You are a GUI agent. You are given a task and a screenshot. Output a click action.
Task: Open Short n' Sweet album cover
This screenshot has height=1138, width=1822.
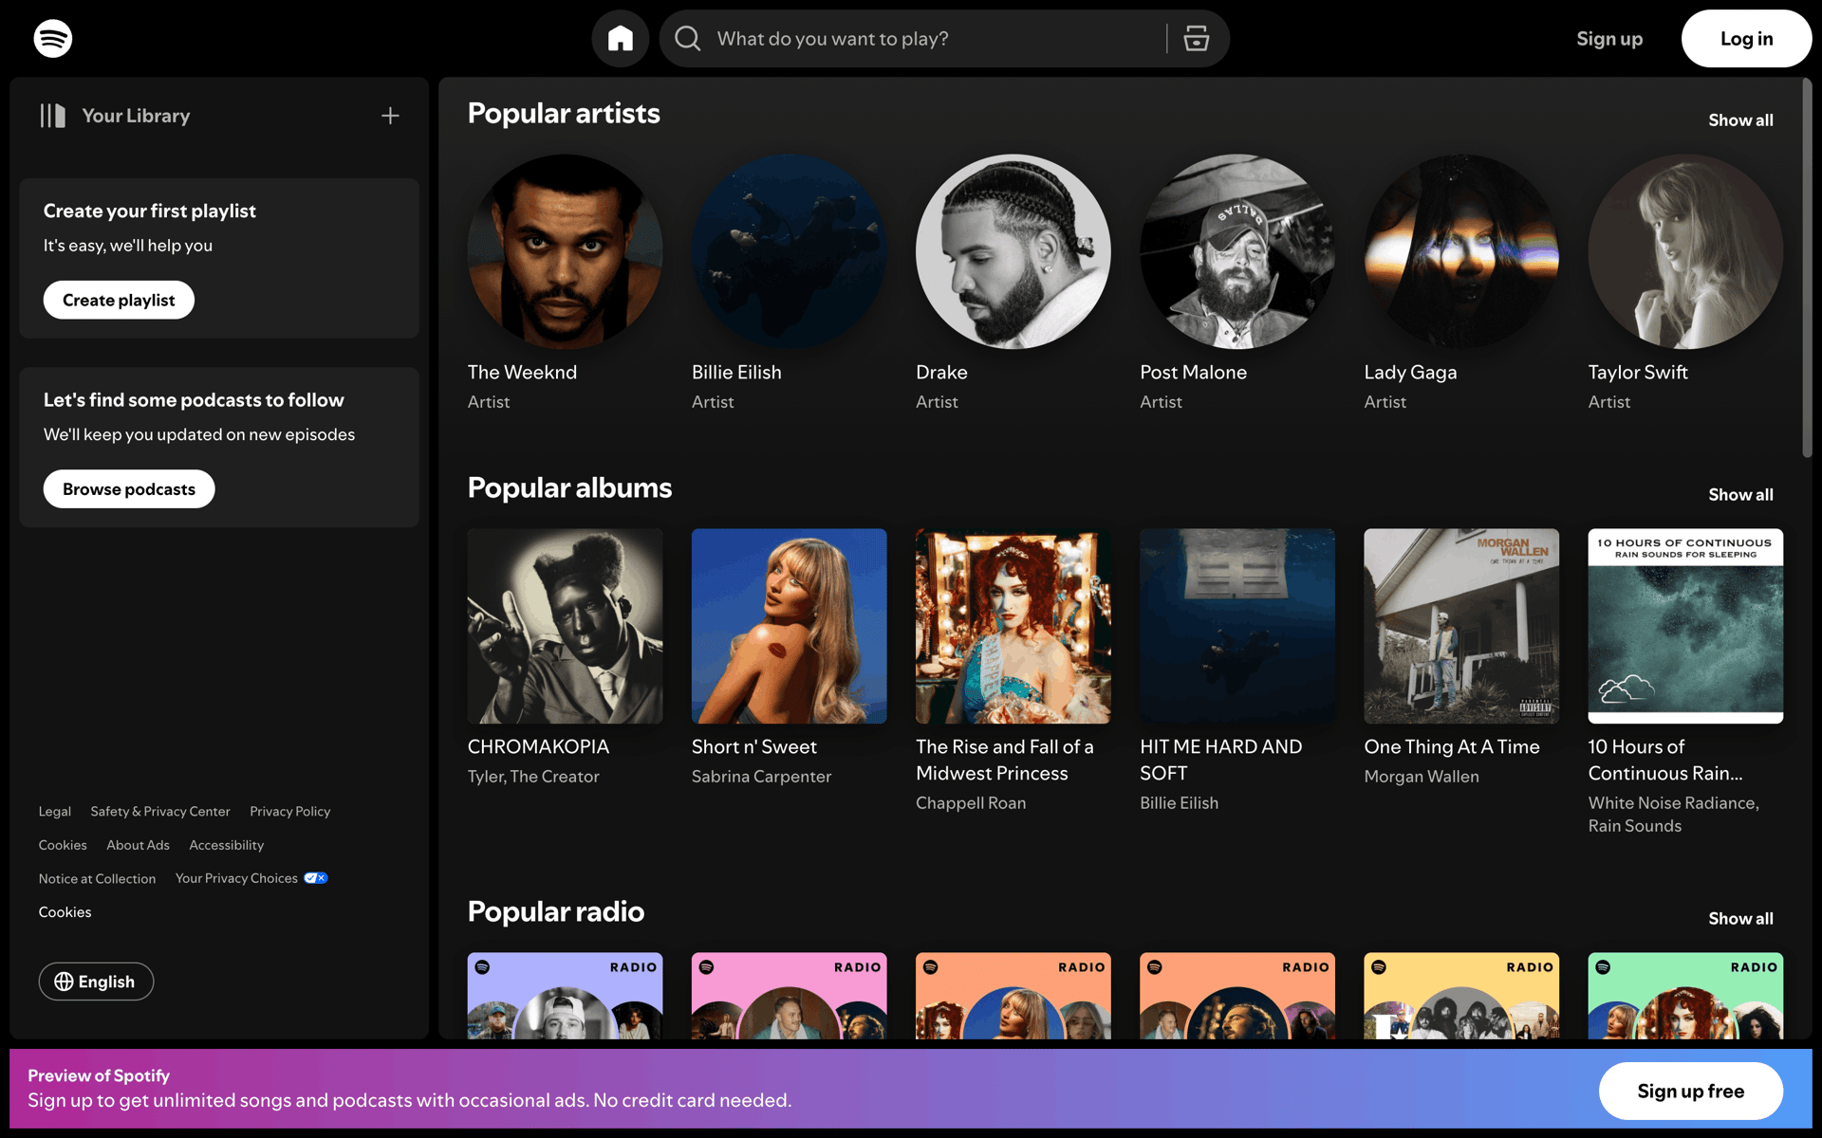tap(790, 626)
